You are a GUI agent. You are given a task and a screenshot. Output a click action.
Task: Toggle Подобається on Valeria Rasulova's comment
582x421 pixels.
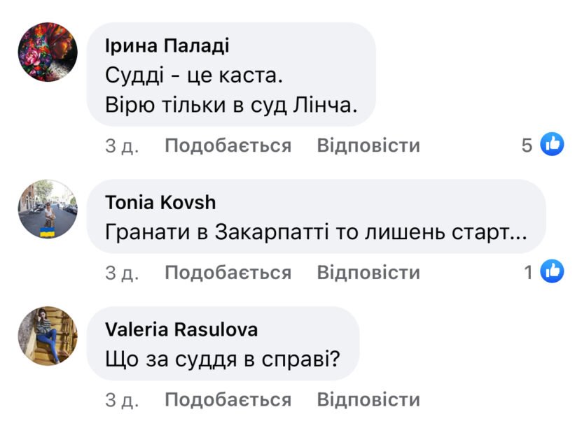click(x=228, y=399)
